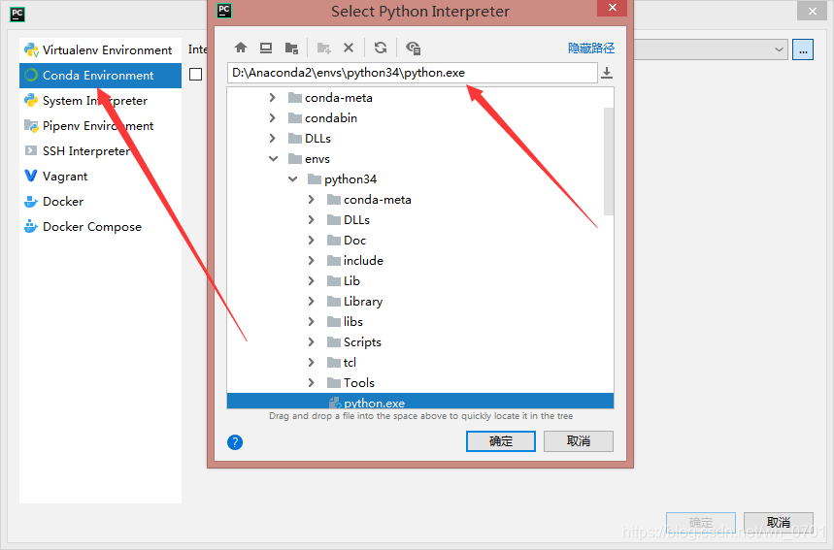834x550 pixels.
Task: Expand the Library folder
Action: [x=311, y=302]
